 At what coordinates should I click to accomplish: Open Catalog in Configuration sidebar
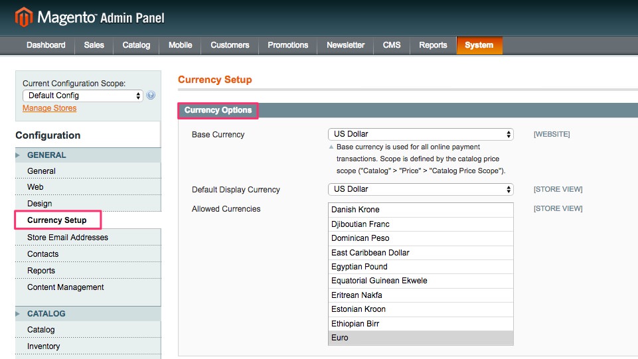pos(88,329)
